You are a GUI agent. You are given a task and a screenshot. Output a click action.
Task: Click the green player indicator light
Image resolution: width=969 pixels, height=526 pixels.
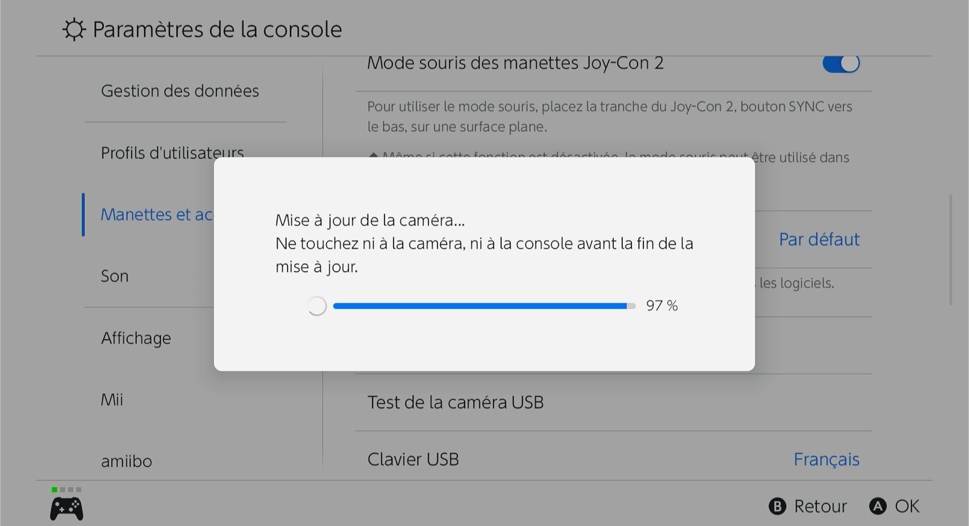click(x=55, y=490)
